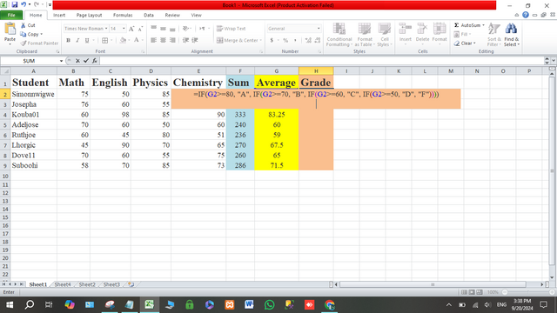Click the Insert Function fx icon

pyautogui.click(x=95, y=61)
